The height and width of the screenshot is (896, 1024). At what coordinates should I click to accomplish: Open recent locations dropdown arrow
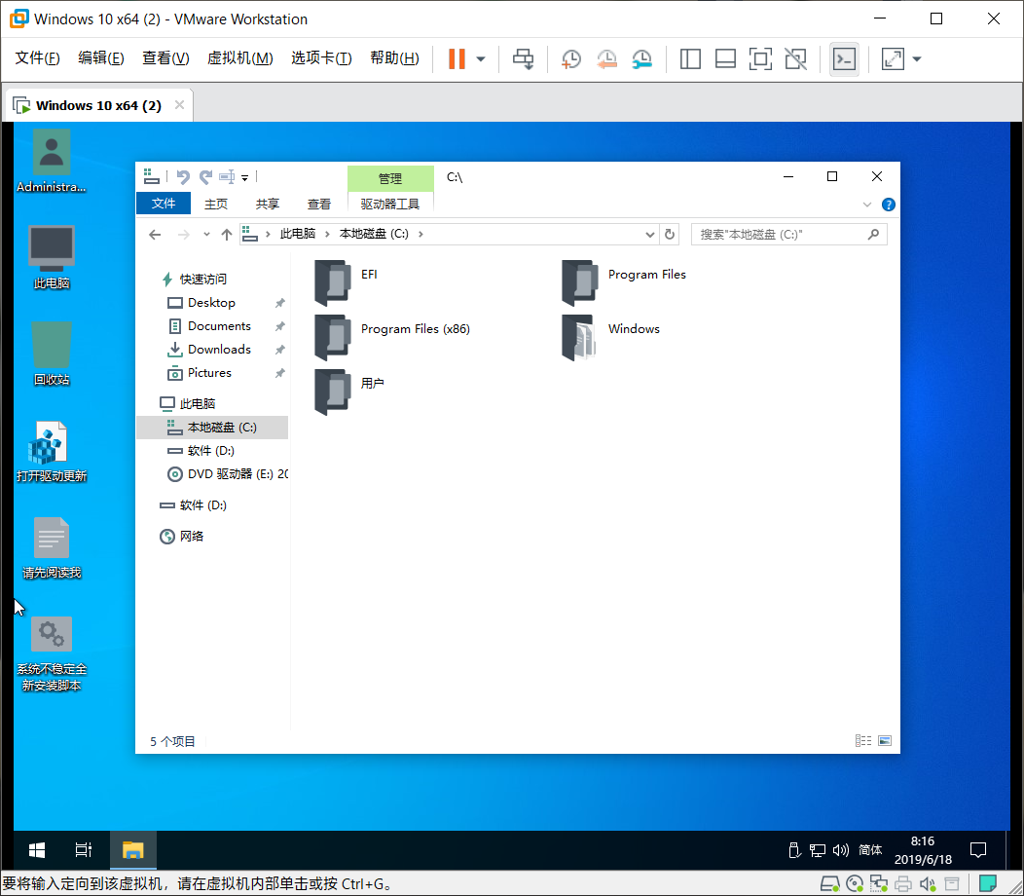click(x=206, y=235)
